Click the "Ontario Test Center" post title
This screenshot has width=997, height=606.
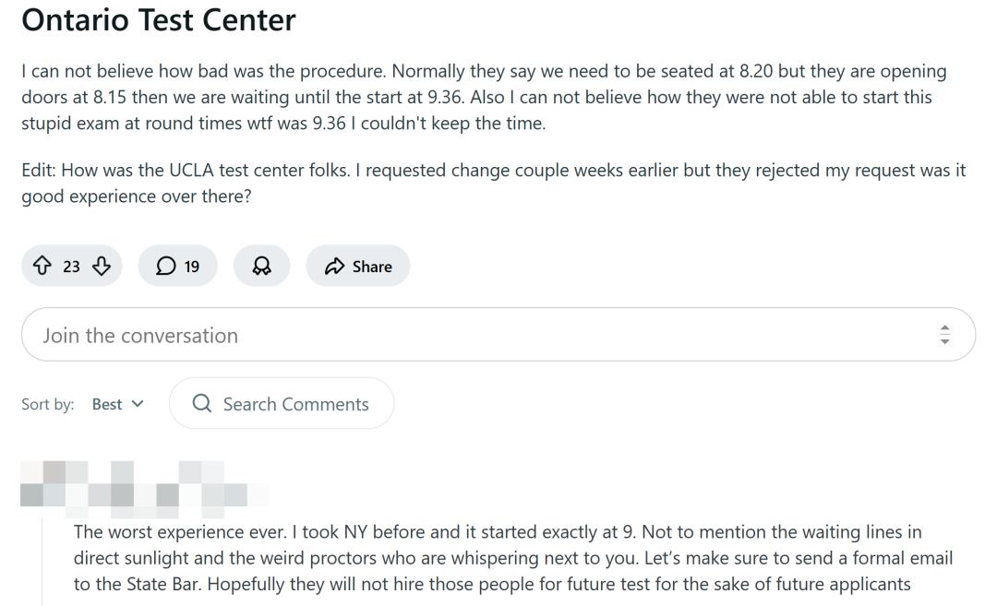tap(159, 19)
